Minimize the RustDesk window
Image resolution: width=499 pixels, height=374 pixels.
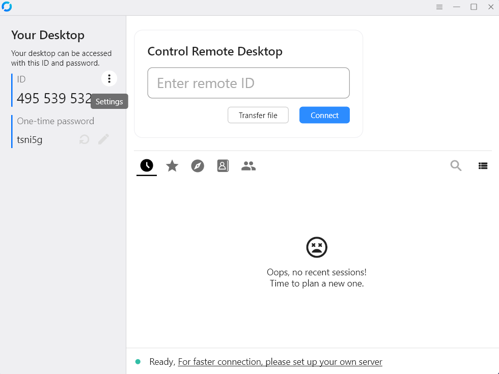click(457, 7)
